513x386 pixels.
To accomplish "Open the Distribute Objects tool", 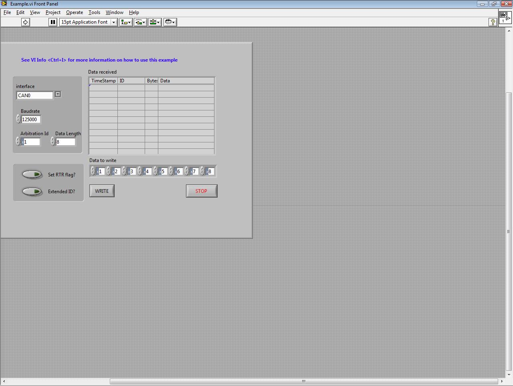I will coord(140,22).
